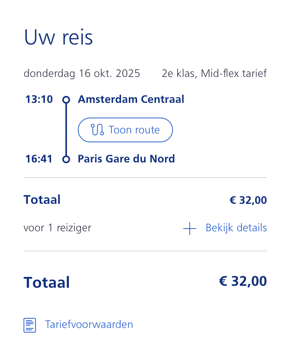Click the 13:10 departure time
Screen dimensions: 291x362
39,99
